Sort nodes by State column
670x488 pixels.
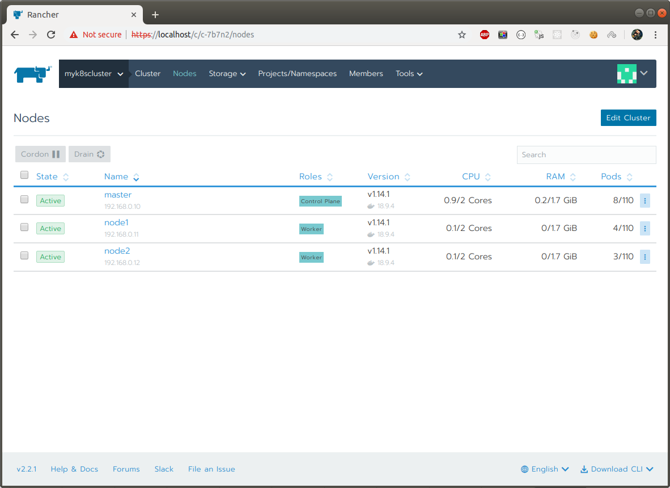point(52,176)
